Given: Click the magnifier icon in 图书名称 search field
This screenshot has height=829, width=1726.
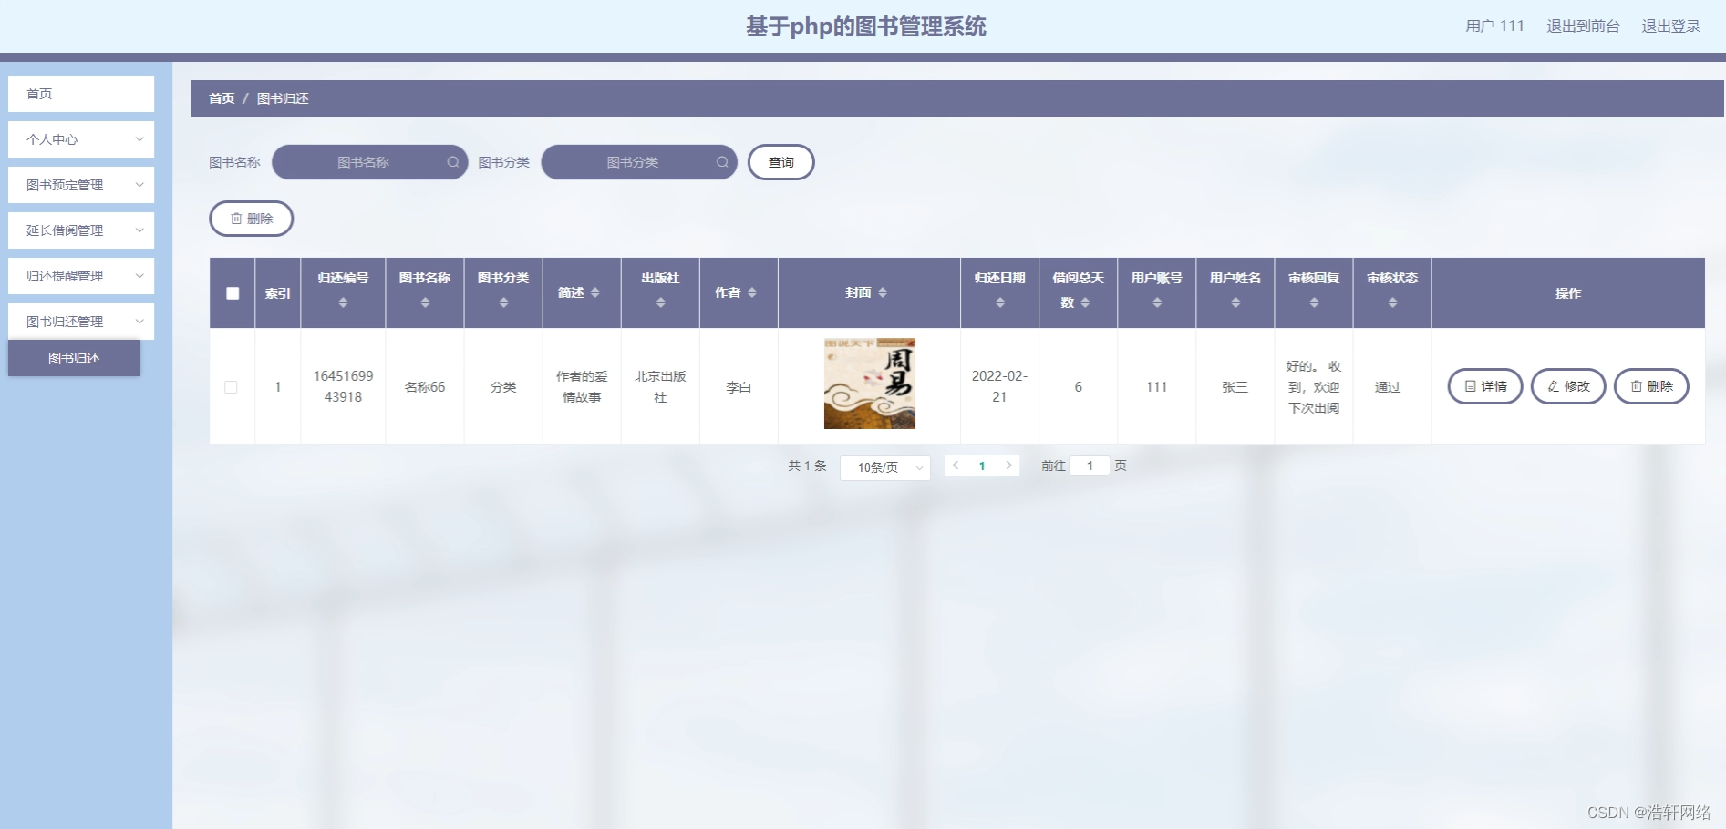Looking at the screenshot, I should click(453, 162).
